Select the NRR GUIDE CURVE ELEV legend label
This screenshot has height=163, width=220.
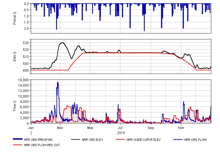click(143, 140)
